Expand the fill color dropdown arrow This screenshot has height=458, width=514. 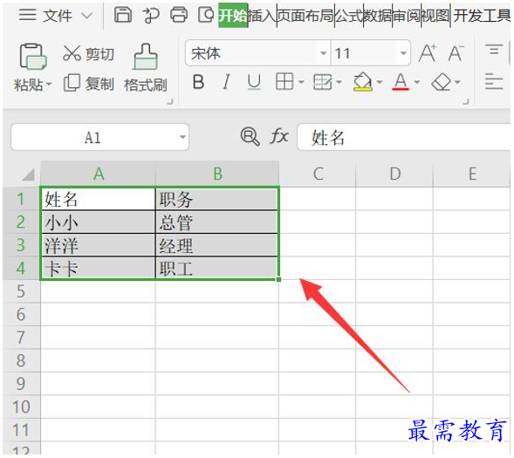click(380, 82)
